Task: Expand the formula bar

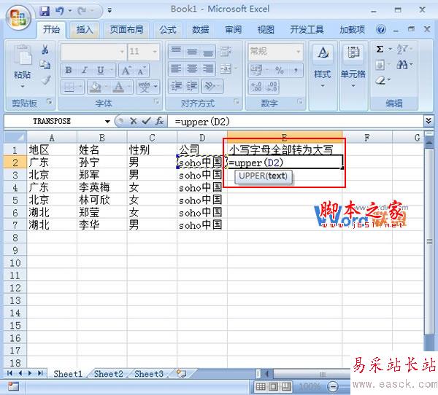Action: pyautogui.click(x=429, y=121)
